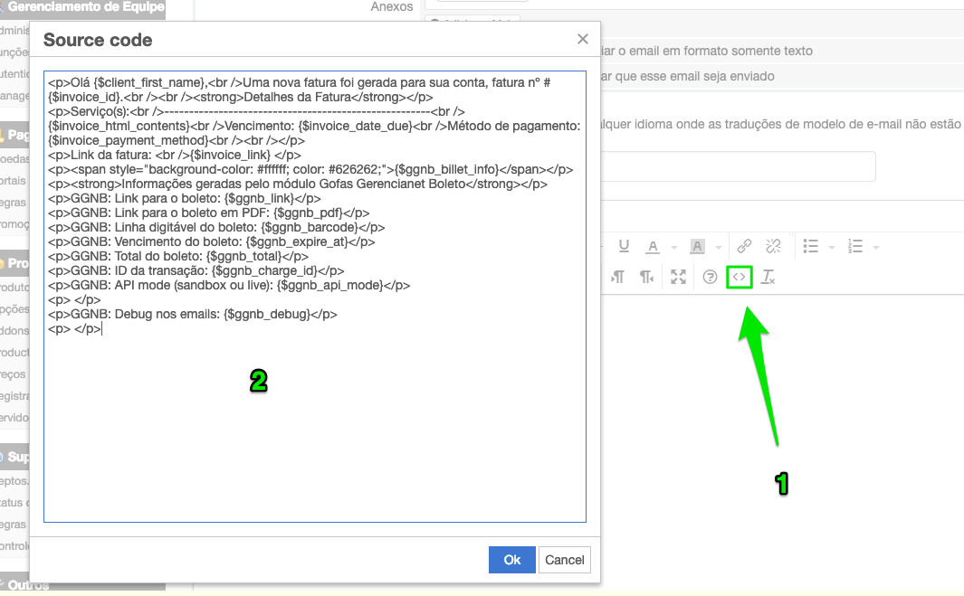Click the line containing {$ggnb_charge_id}
This screenshot has height=596, width=964.
tap(196, 271)
